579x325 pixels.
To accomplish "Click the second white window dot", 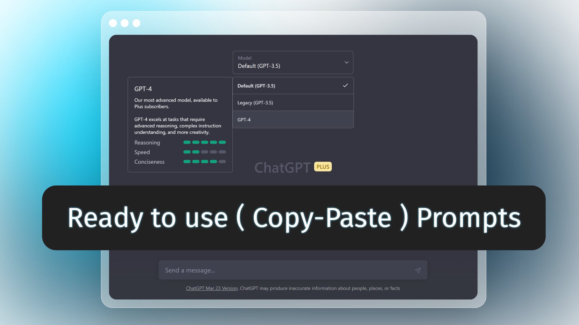I will pos(125,23).
